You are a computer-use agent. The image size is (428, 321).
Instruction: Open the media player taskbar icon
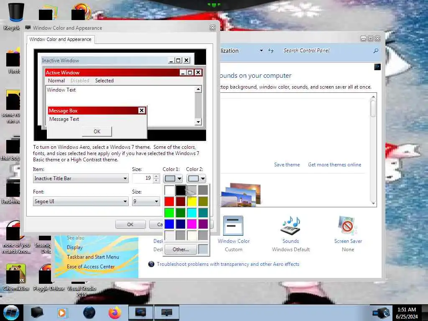pos(62,313)
